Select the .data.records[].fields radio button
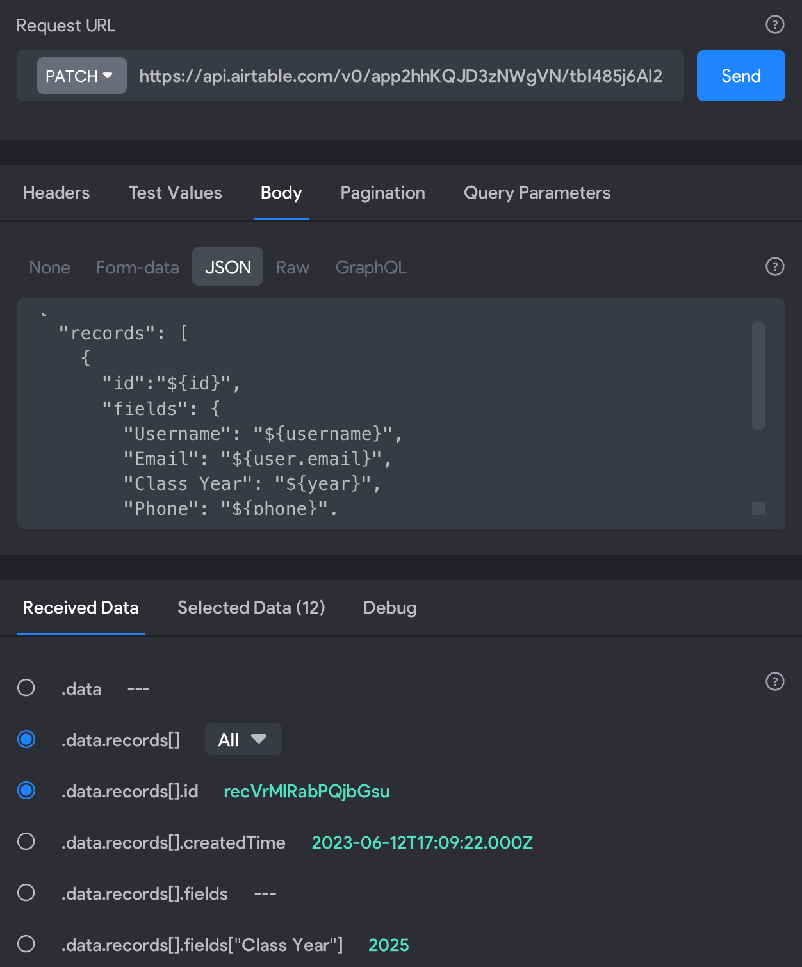Viewport: 802px width, 967px height. pyautogui.click(x=26, y=893)
